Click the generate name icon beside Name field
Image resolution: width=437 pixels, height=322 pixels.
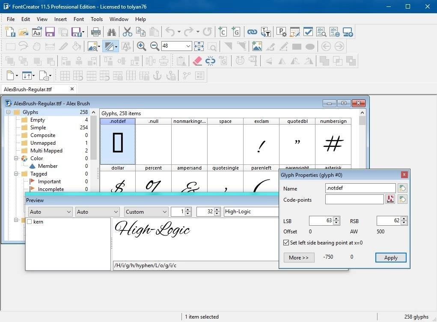402,188
